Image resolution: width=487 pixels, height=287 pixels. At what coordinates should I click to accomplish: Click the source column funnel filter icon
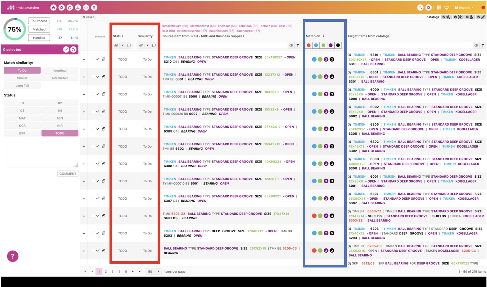298,45
